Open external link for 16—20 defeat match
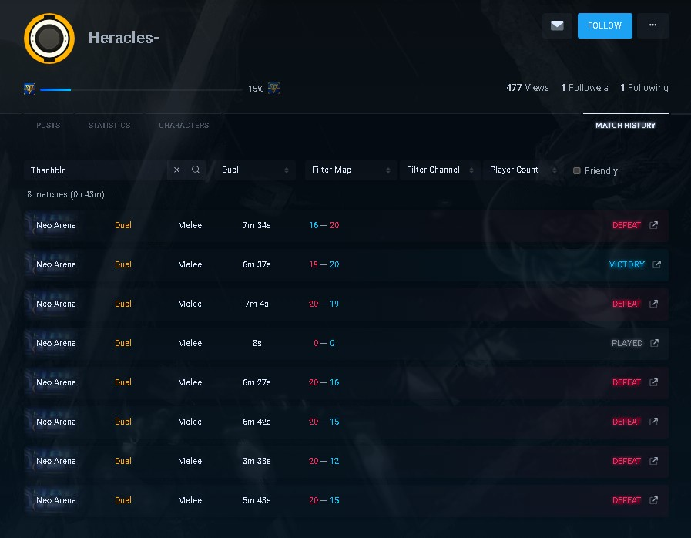Viewport: 691px width, 538px height. [654, 225]
